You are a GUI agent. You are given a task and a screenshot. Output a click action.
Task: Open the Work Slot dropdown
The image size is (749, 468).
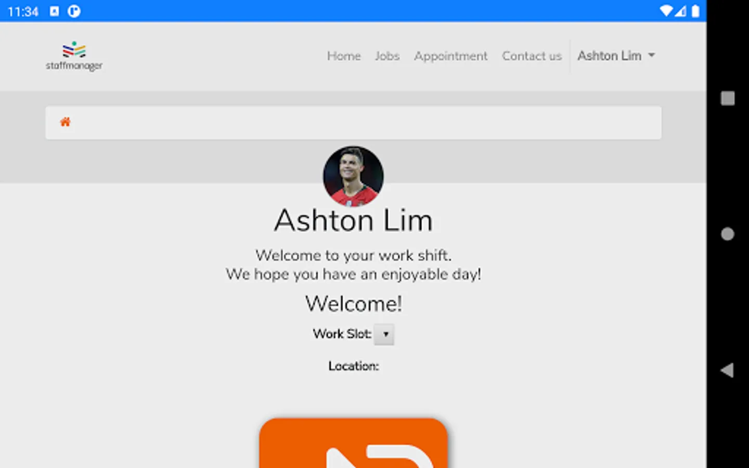pos(384,334)
